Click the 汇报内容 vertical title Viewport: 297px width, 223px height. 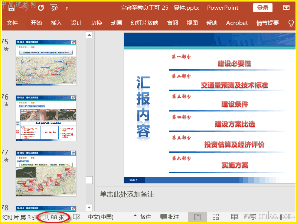143,107
